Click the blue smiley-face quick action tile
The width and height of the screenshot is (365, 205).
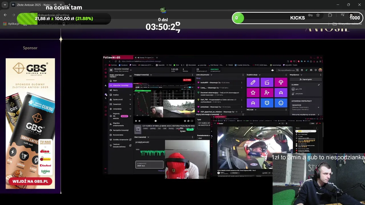tap(281, 103)
